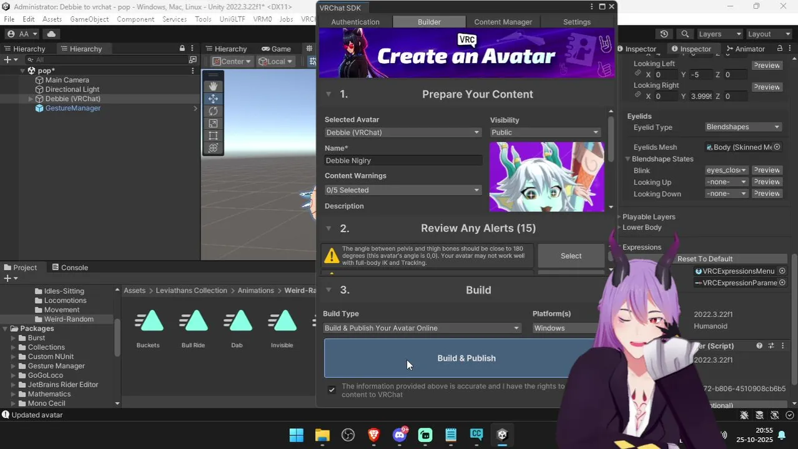Open the Looking Down blendshape dropdown
The width and height of the screenshot is (798, 449).
[x=726, y=194]
